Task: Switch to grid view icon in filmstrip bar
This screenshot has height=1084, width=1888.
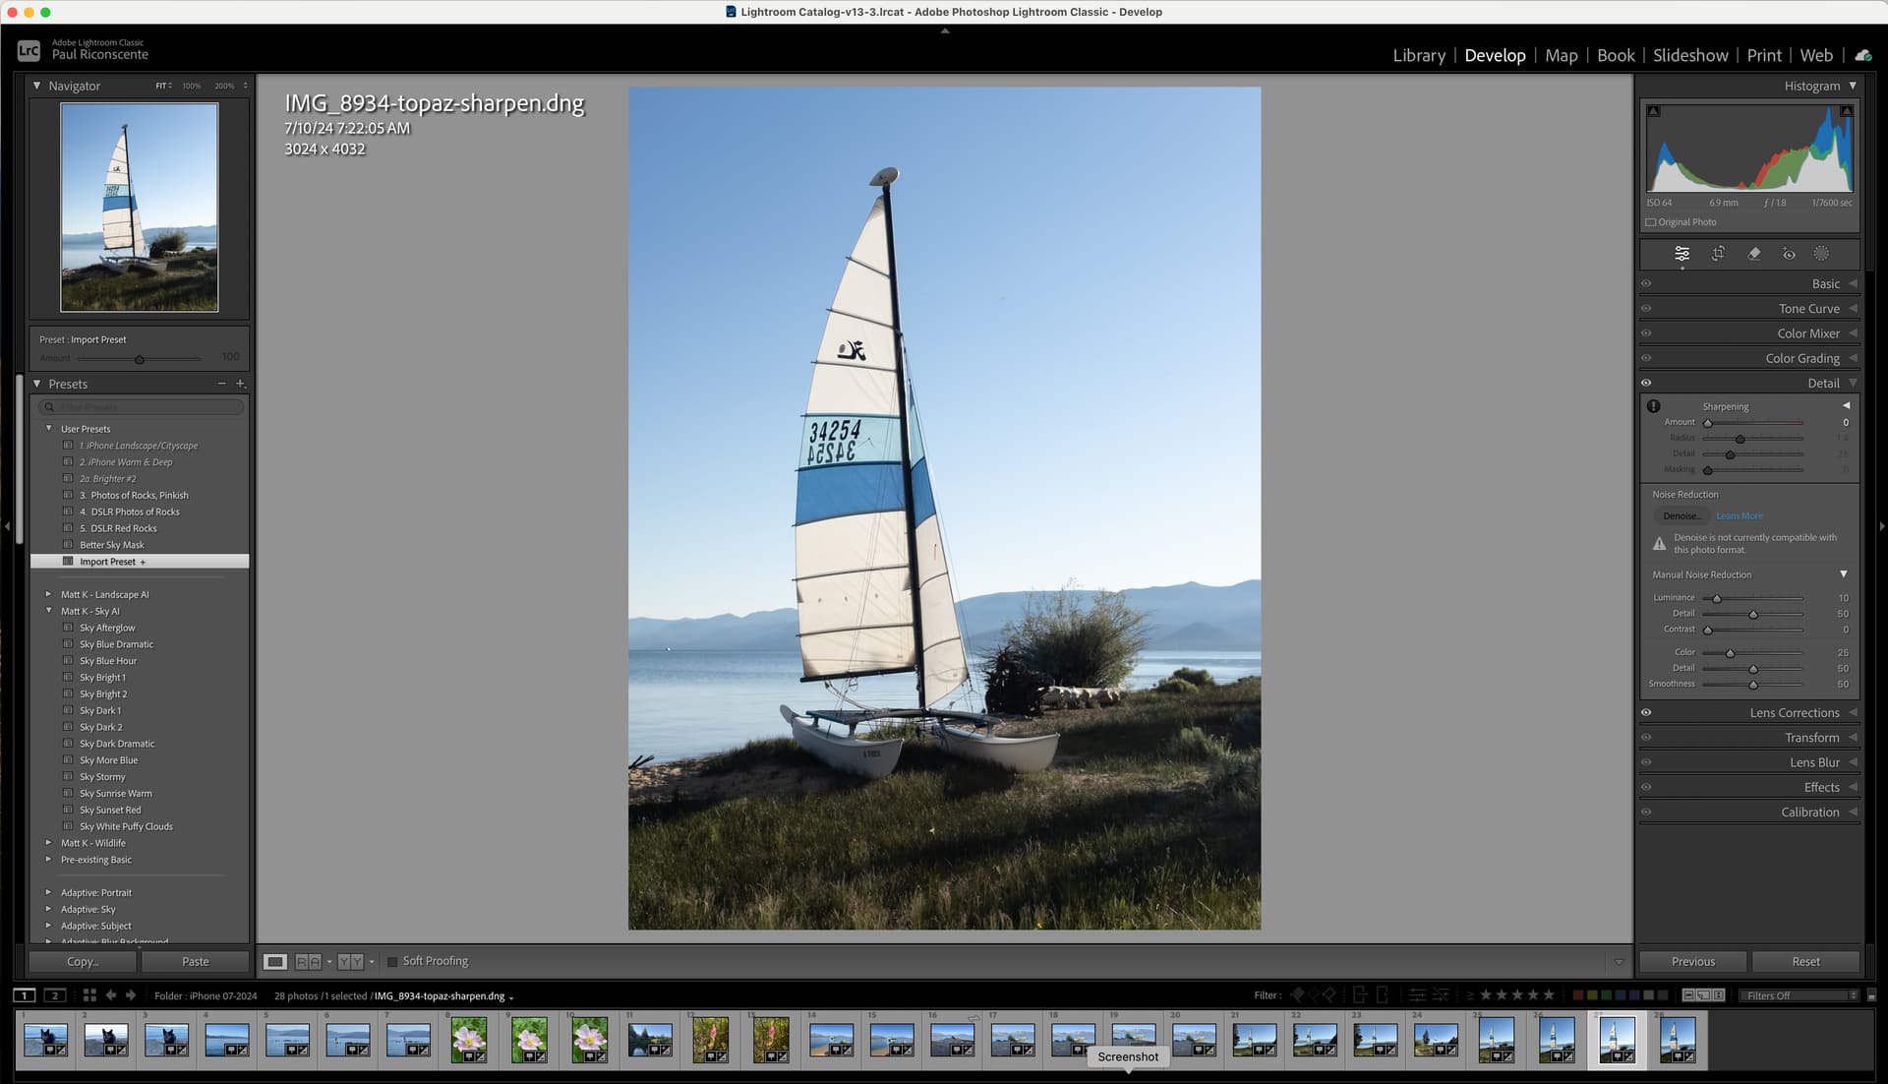Action: pyautogui.click(x=89, y=995)
